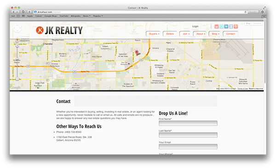Open the Contact nav button

[230, 34]
